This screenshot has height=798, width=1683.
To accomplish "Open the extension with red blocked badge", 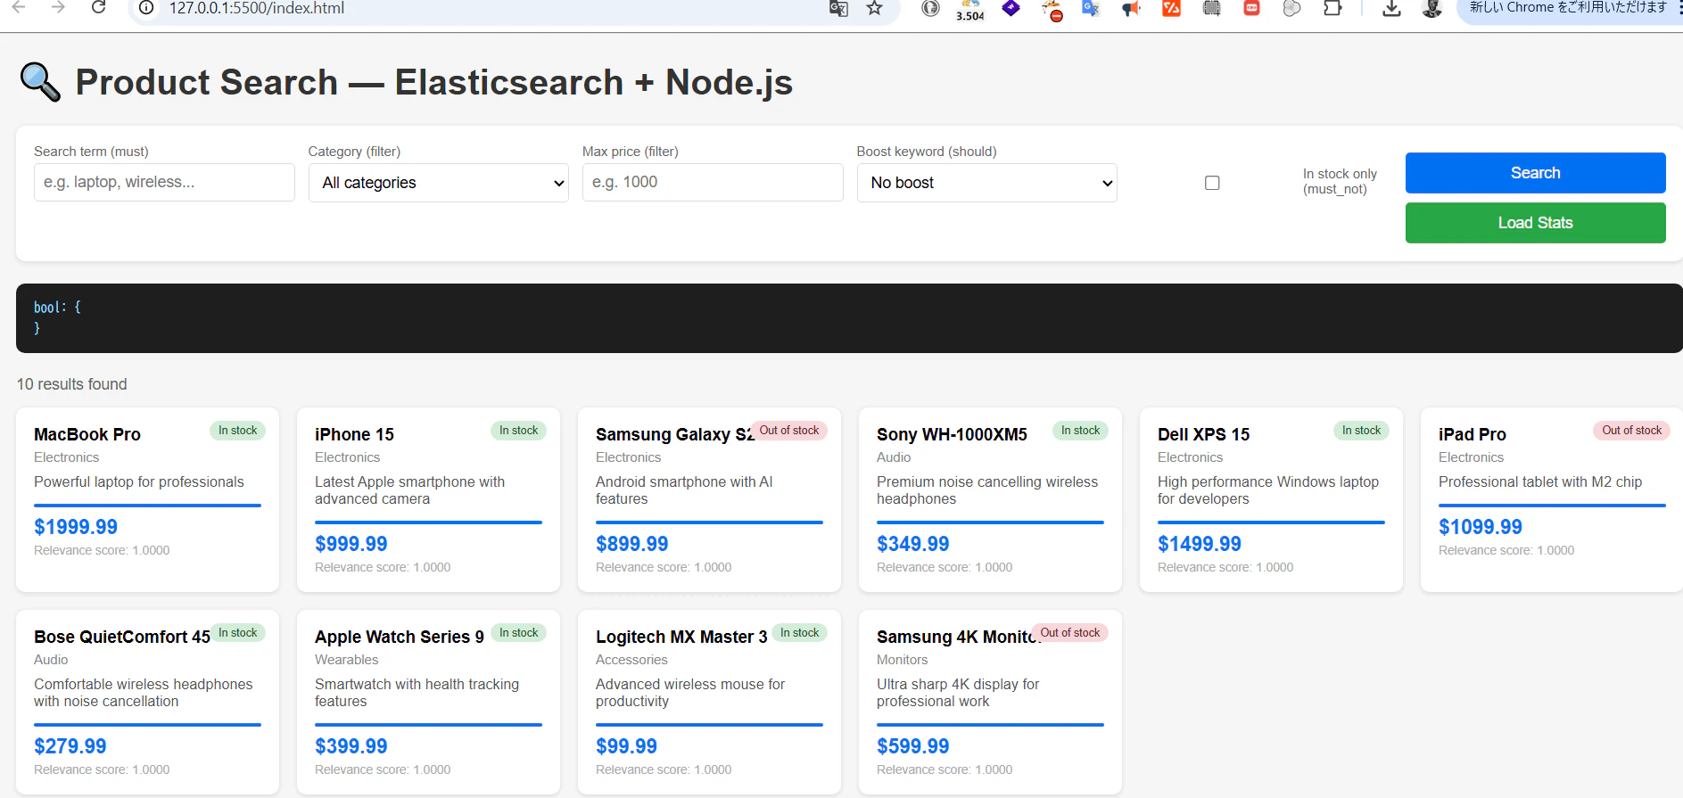I will [x=1052, y=10].
